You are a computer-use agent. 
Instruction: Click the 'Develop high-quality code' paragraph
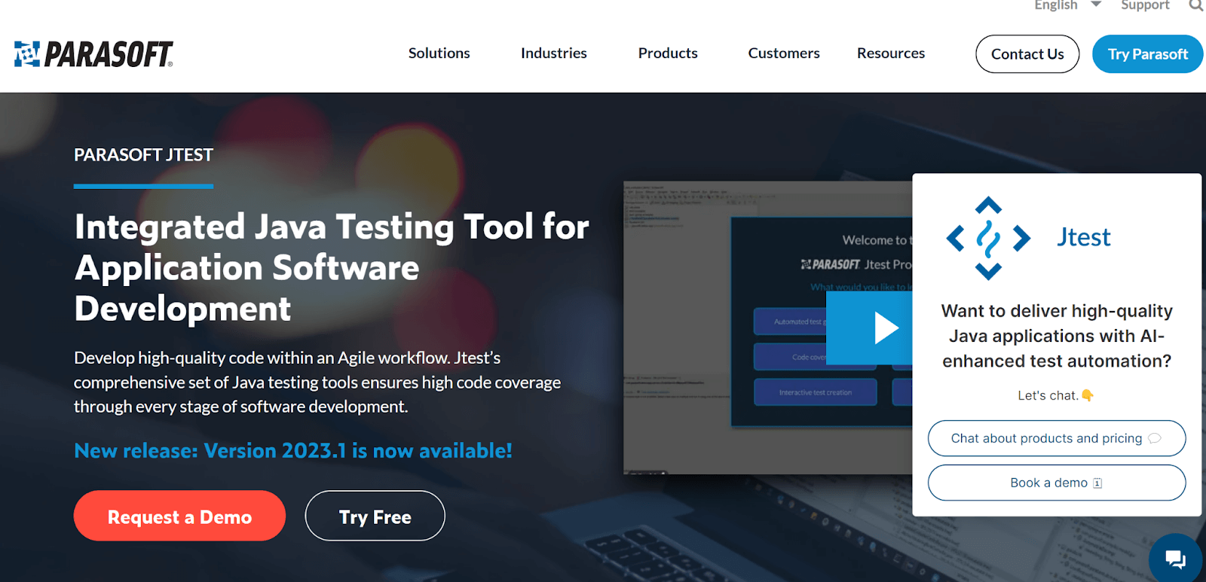[317, 382]
